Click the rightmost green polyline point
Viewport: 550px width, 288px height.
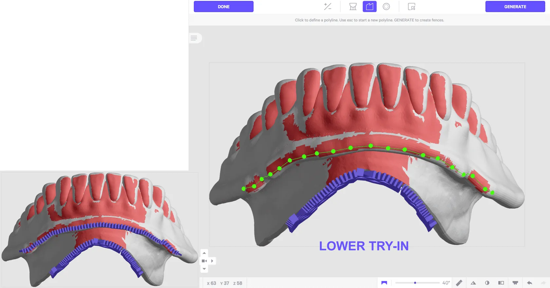pyautogui.click(x=492, y=193)
